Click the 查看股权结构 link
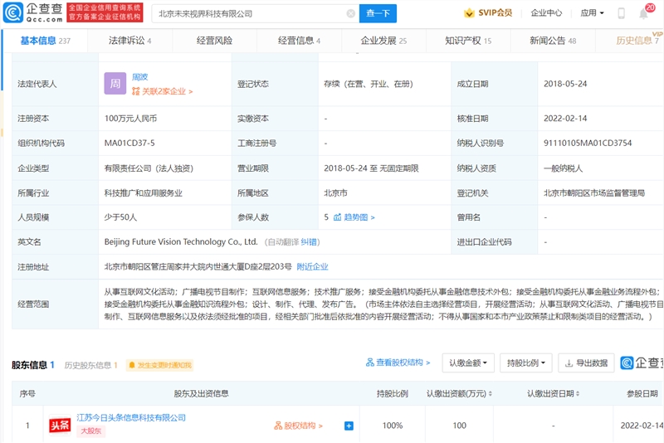 [398, 363]
